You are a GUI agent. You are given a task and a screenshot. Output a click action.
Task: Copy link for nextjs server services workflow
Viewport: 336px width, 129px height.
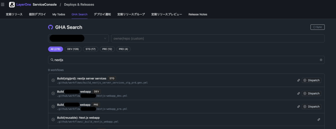point(298,80)
